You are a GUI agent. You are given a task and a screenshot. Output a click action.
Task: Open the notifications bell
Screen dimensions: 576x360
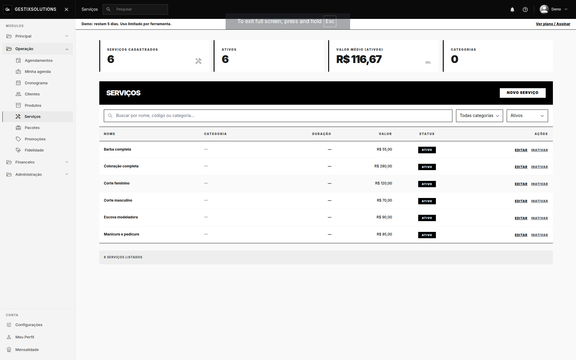click(x=512, y=10)
